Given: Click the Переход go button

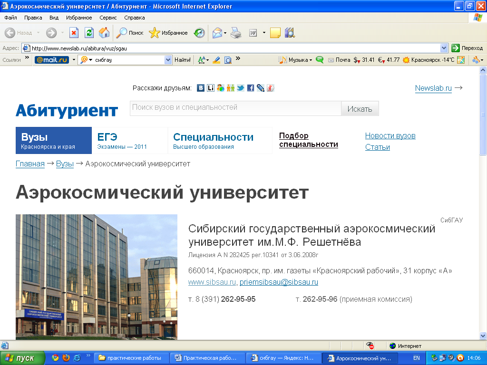Looking at the screenshot, I should [x=467, y=48].
